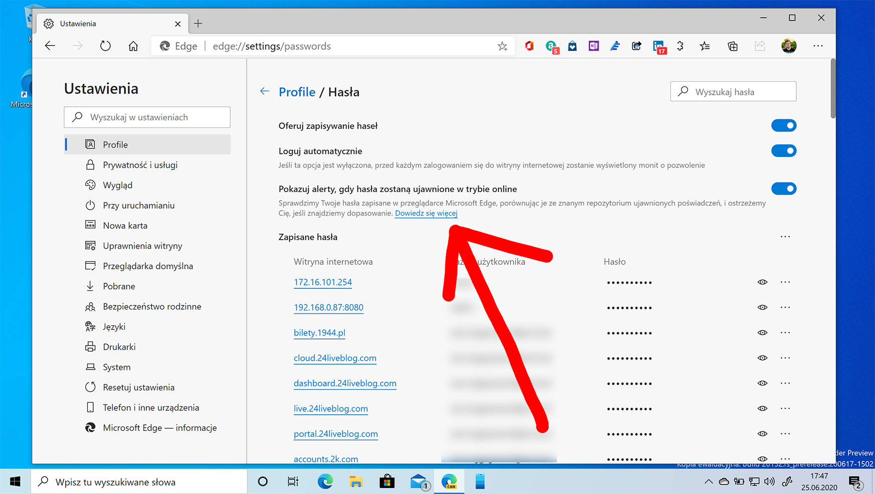Viewport: 875px width, 494px height.
Task: Show password for dashboard.24liveblog.com
Action: [x=762, y=383]
